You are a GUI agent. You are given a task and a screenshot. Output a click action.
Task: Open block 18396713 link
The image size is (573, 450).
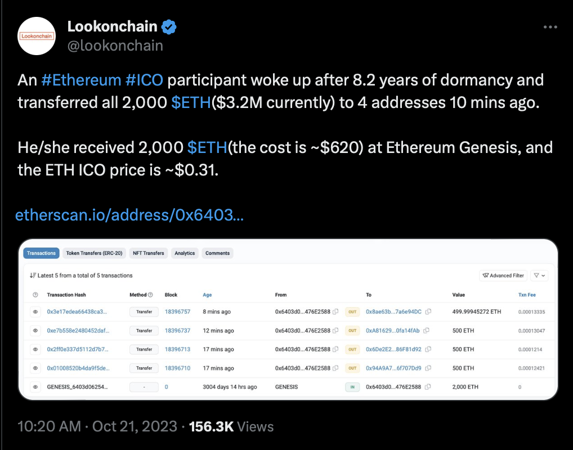(177, 349)
